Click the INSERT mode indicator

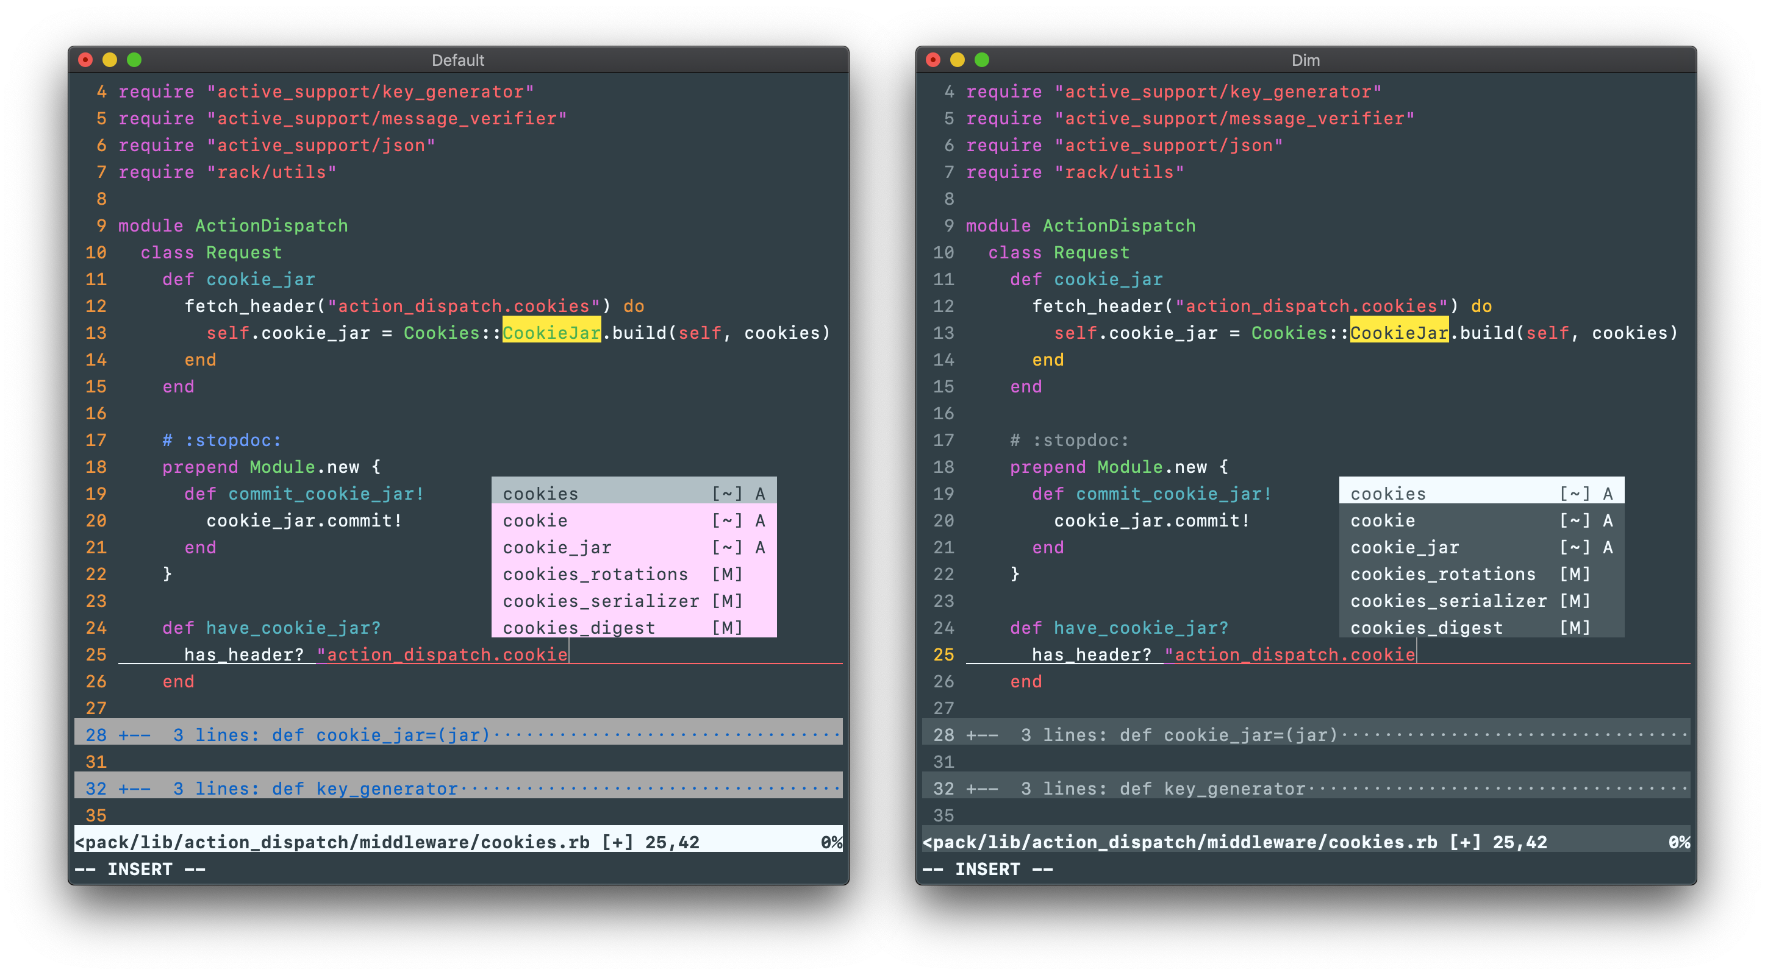click(x=140, y=868)
